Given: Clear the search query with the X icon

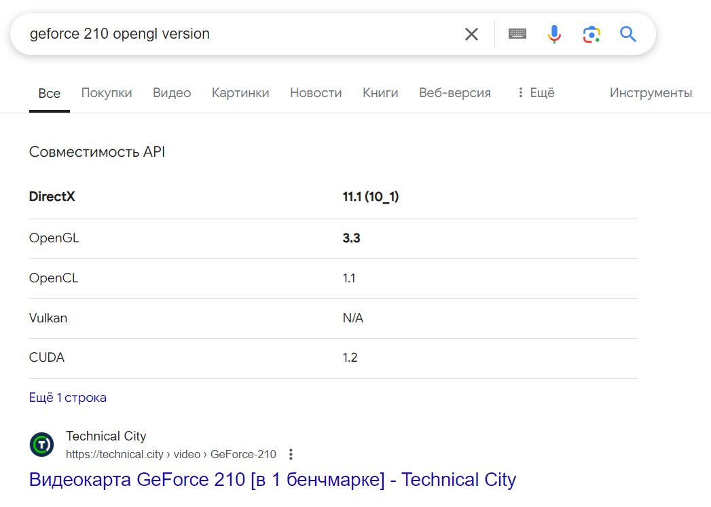Looking at the screenshot, I should point(471,34).
